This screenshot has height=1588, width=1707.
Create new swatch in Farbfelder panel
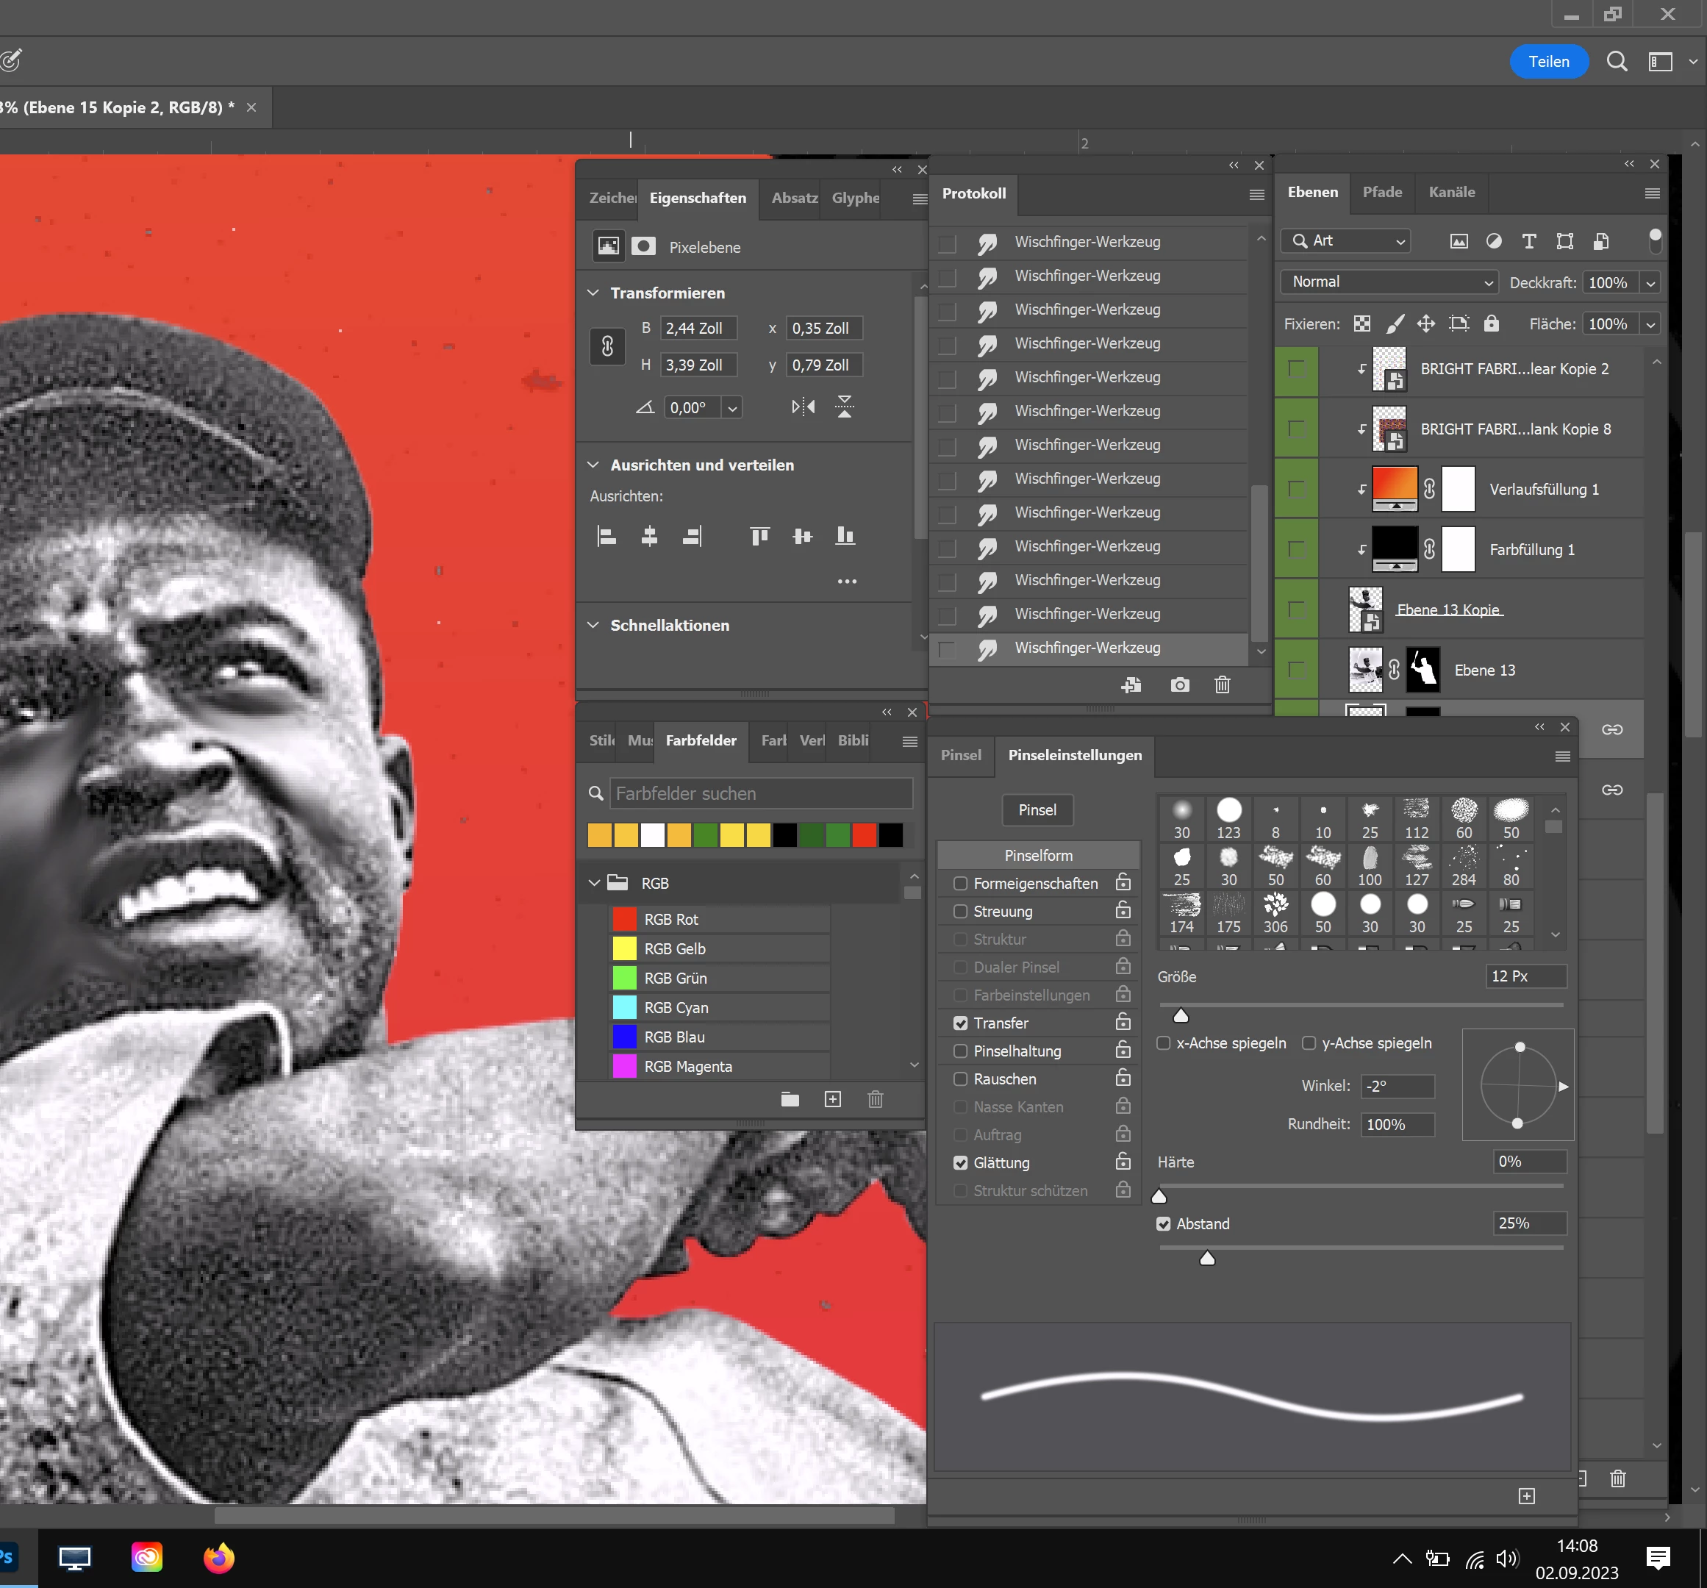[832, 1099]
